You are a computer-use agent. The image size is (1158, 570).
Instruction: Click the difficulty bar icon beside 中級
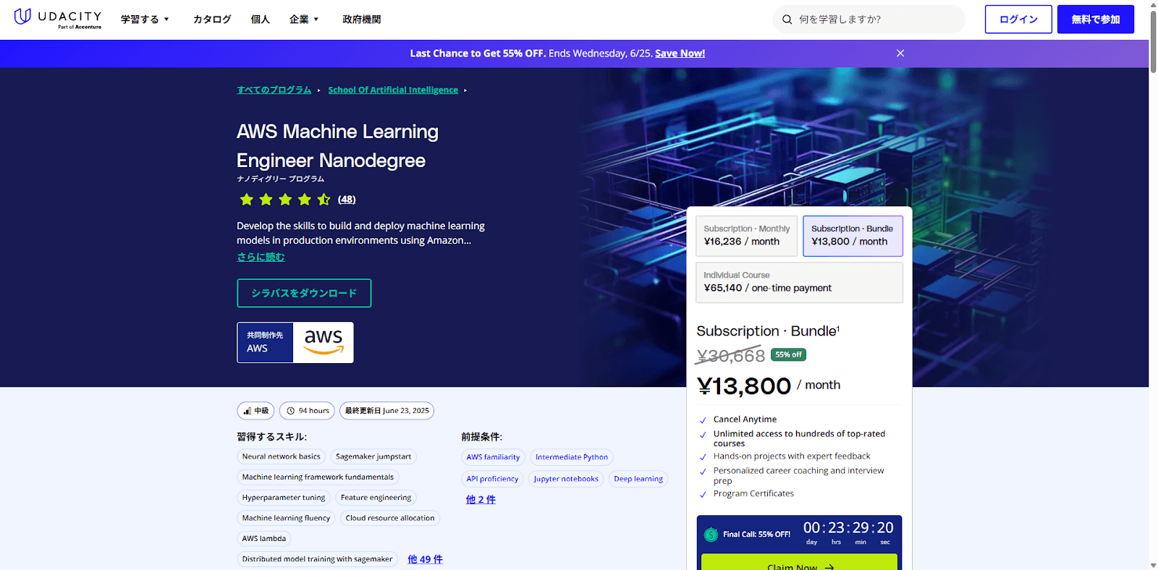pyautogui.click(x=248, y=411)
